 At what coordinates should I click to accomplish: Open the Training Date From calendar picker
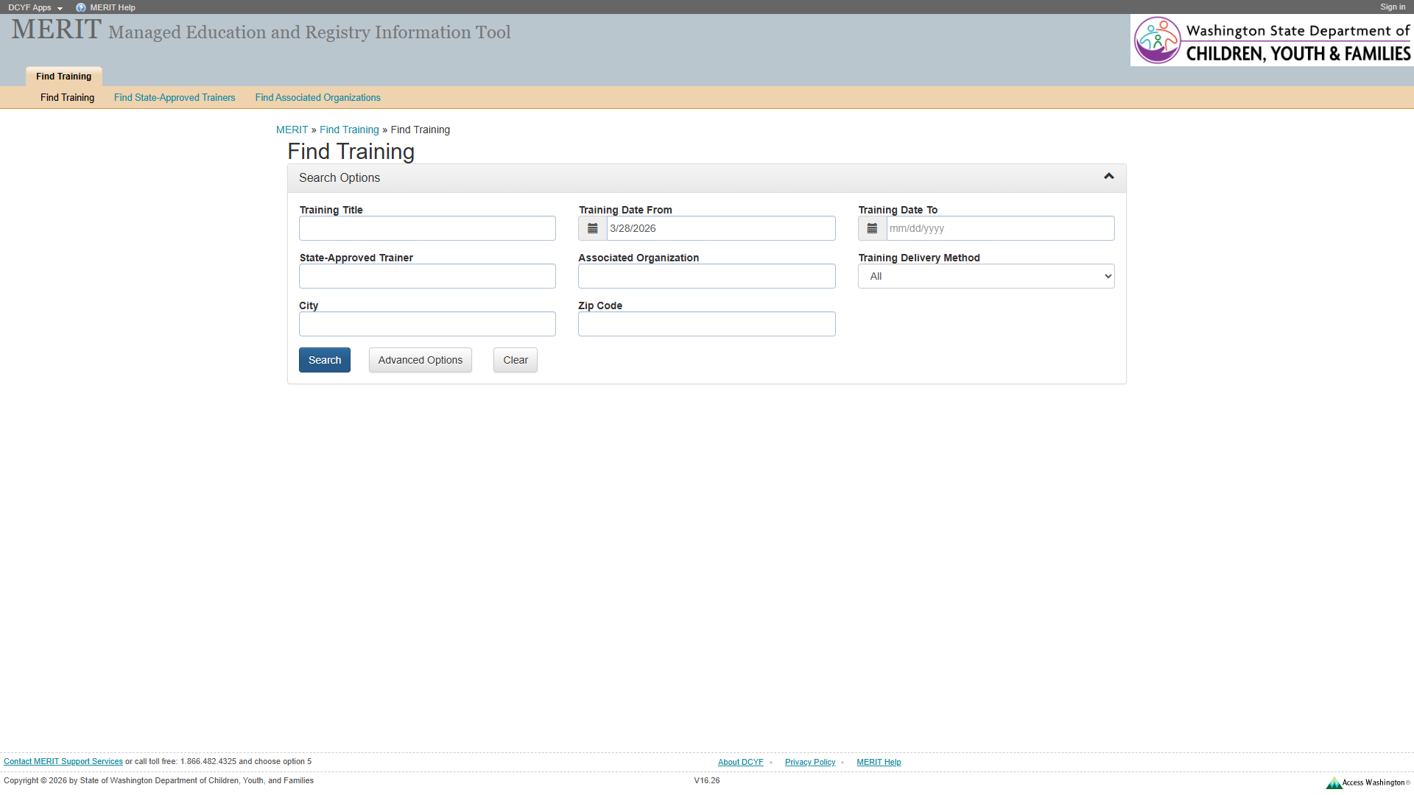[592, 228]
